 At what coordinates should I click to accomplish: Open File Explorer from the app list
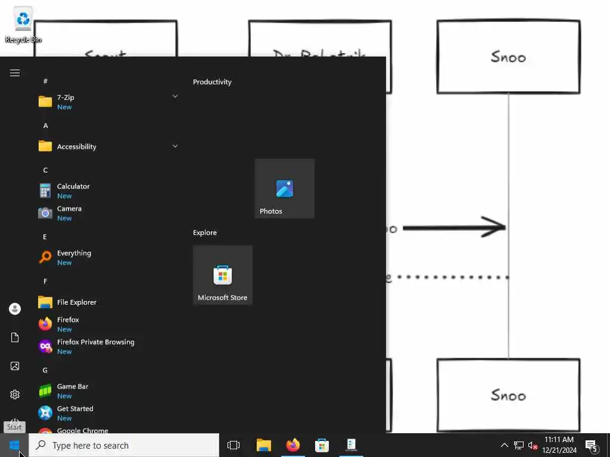point(107,302)
